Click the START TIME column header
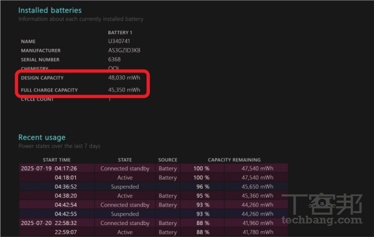Screen dimensions: 374x237 (x=57, y=160)
